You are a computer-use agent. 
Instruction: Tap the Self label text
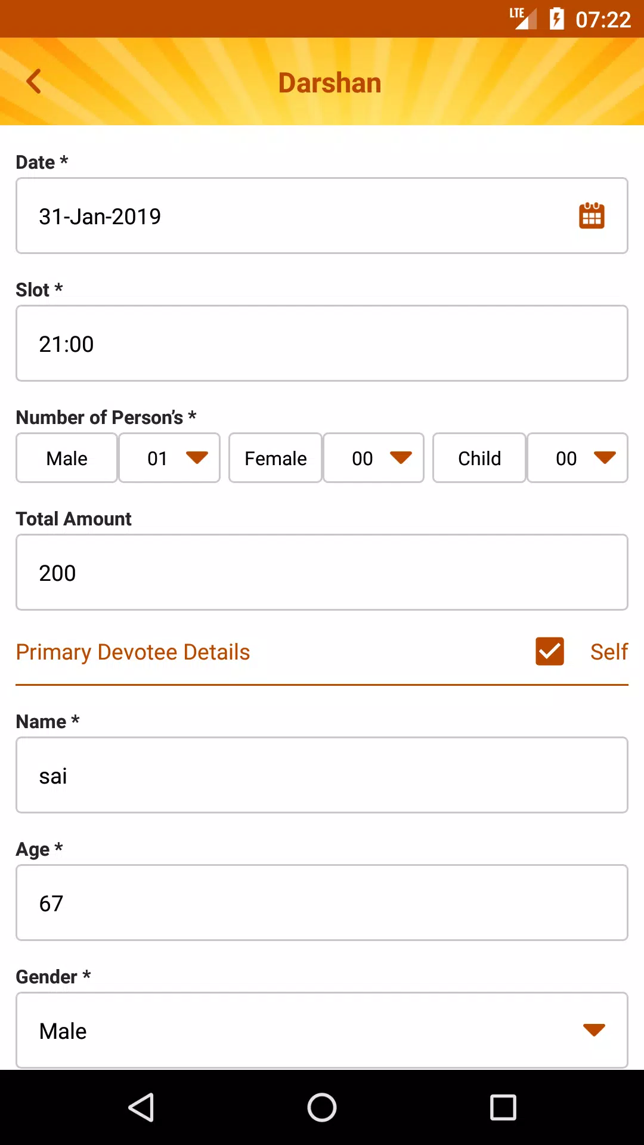point(609,652)
